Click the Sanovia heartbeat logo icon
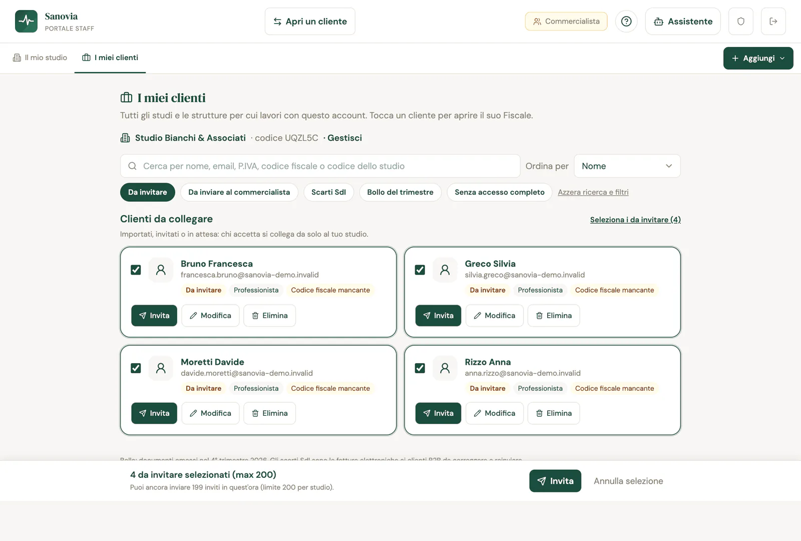801x541 pixels. (x=26, y=22)
